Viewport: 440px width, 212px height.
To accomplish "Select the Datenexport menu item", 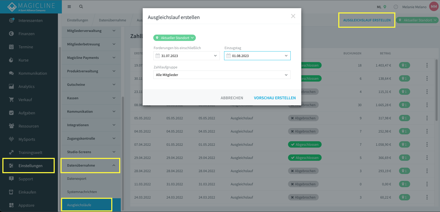I will click(77, 178).
